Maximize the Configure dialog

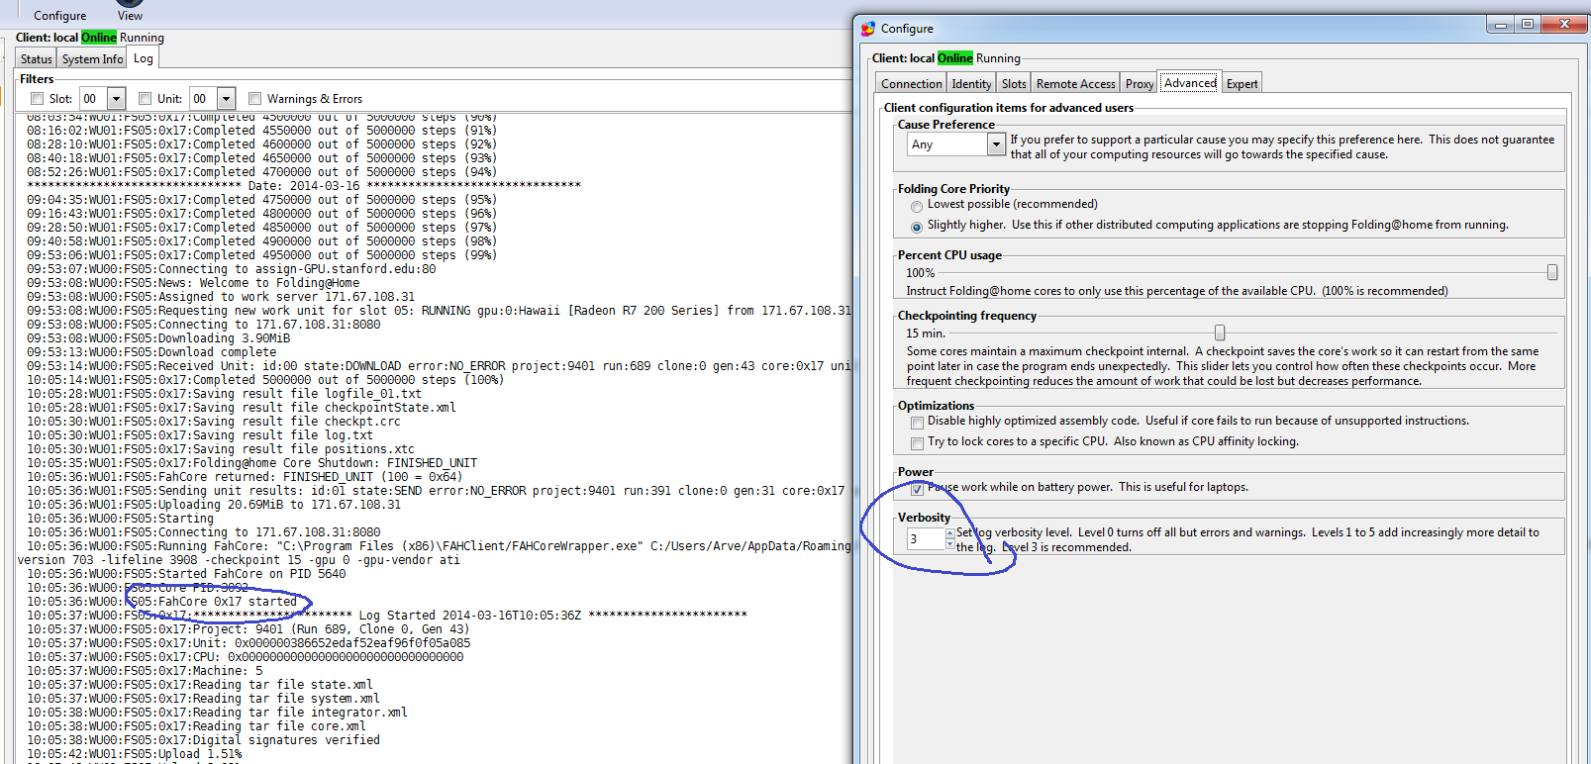click(x=1528, y=25)
